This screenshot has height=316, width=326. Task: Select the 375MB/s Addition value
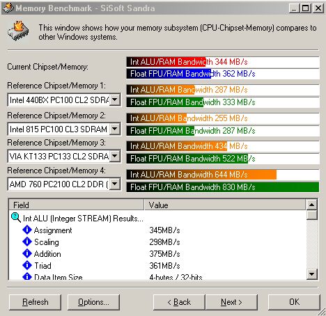pos(164,254)
